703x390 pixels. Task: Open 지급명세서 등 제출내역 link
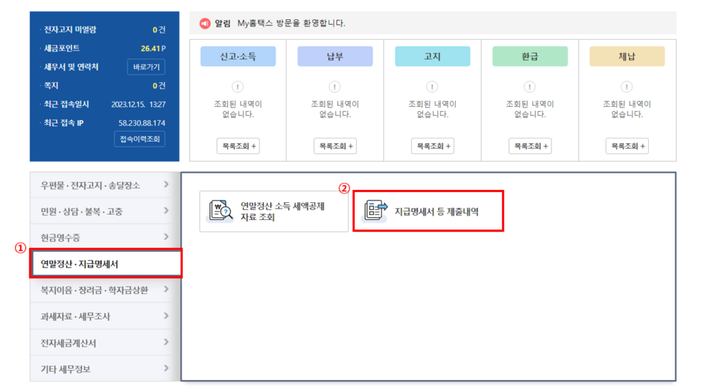(428, 211)
